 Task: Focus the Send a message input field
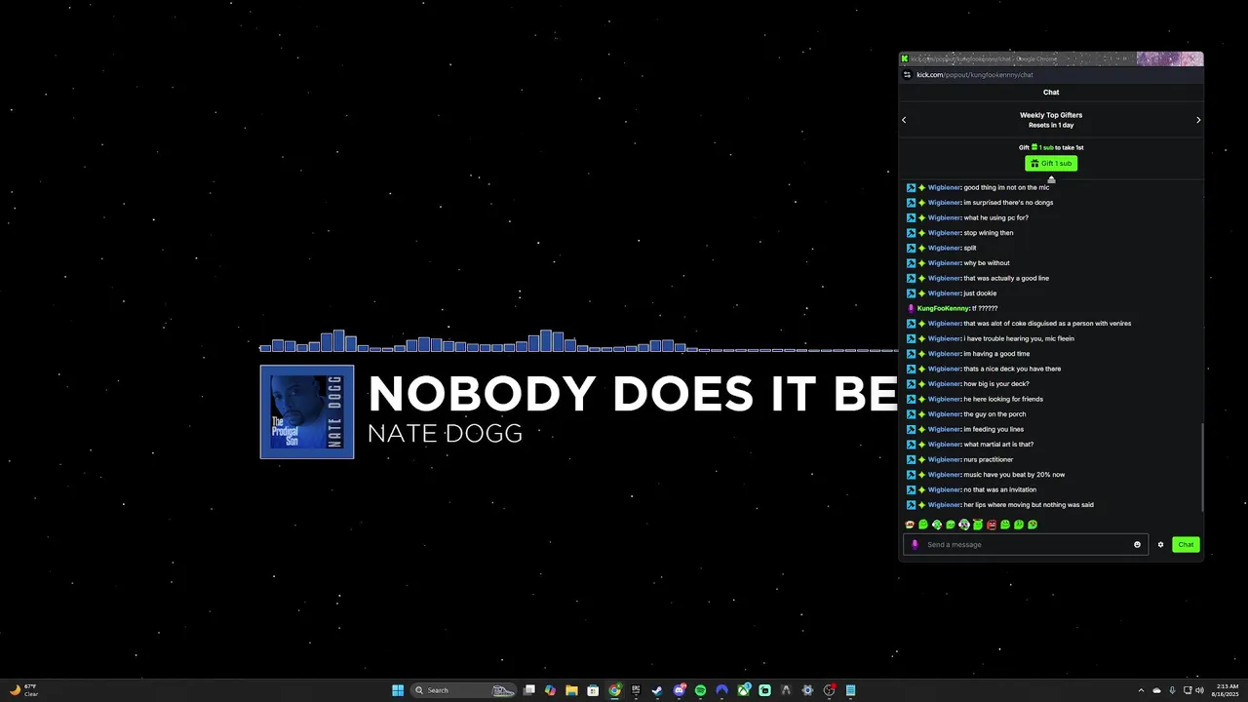click(1026, 545)
